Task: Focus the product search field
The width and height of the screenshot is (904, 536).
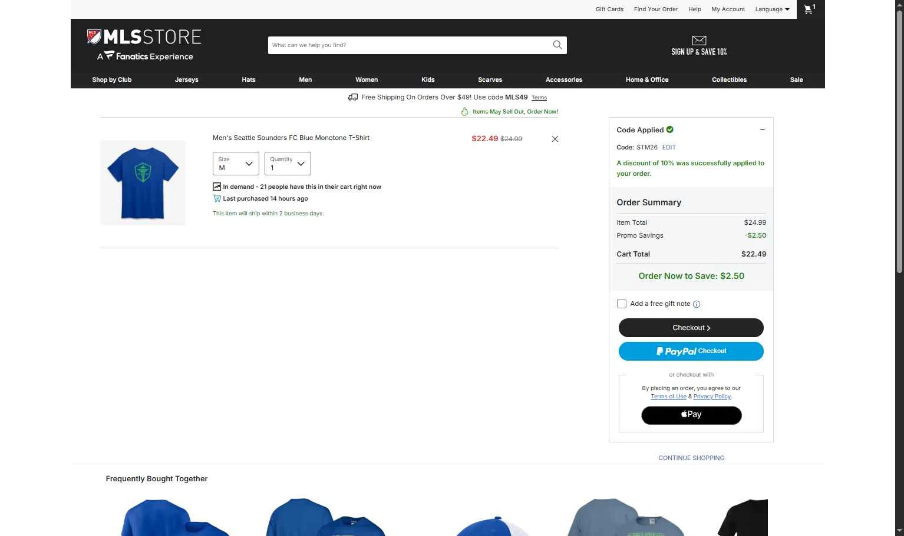Action: [410, 45]
